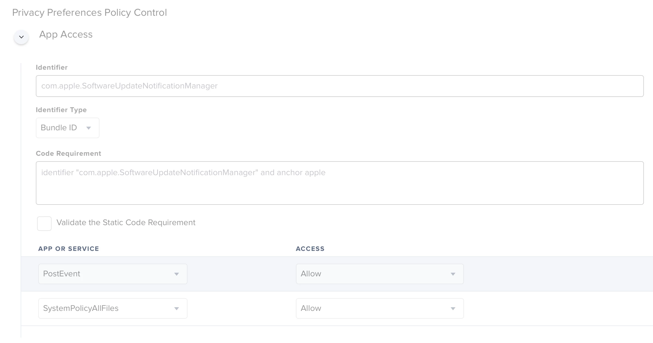Open the Allow dropdown in PostEvent row
653x343 pixels.
click(380, 274)
